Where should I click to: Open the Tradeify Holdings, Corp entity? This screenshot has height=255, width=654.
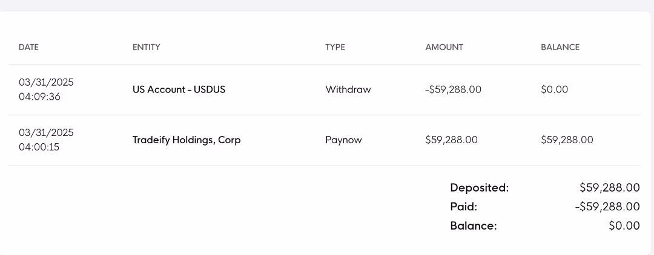[187, 140]
